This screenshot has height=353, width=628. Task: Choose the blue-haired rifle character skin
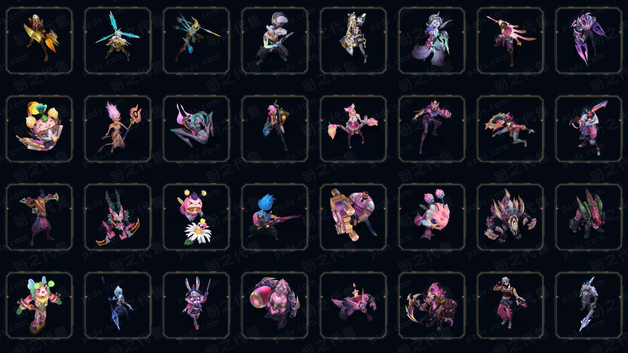[x=275, y=217]
